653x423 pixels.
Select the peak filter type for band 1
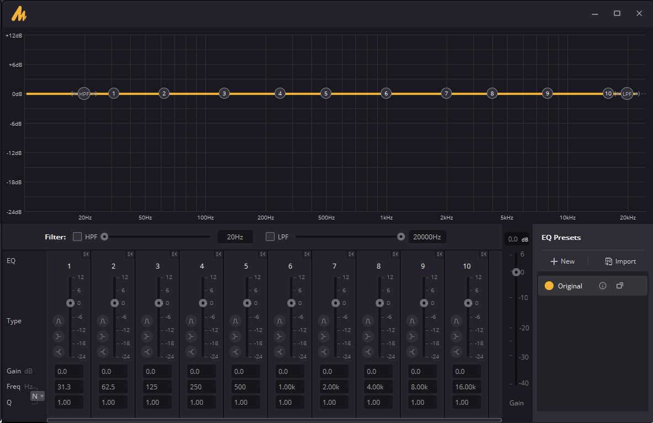[x=59, y=321]
